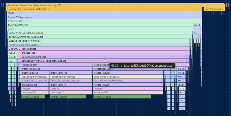Click the Cesium3DTile.process bar
This screenshot has height=116, width=231.
click(x=103, y=57)
